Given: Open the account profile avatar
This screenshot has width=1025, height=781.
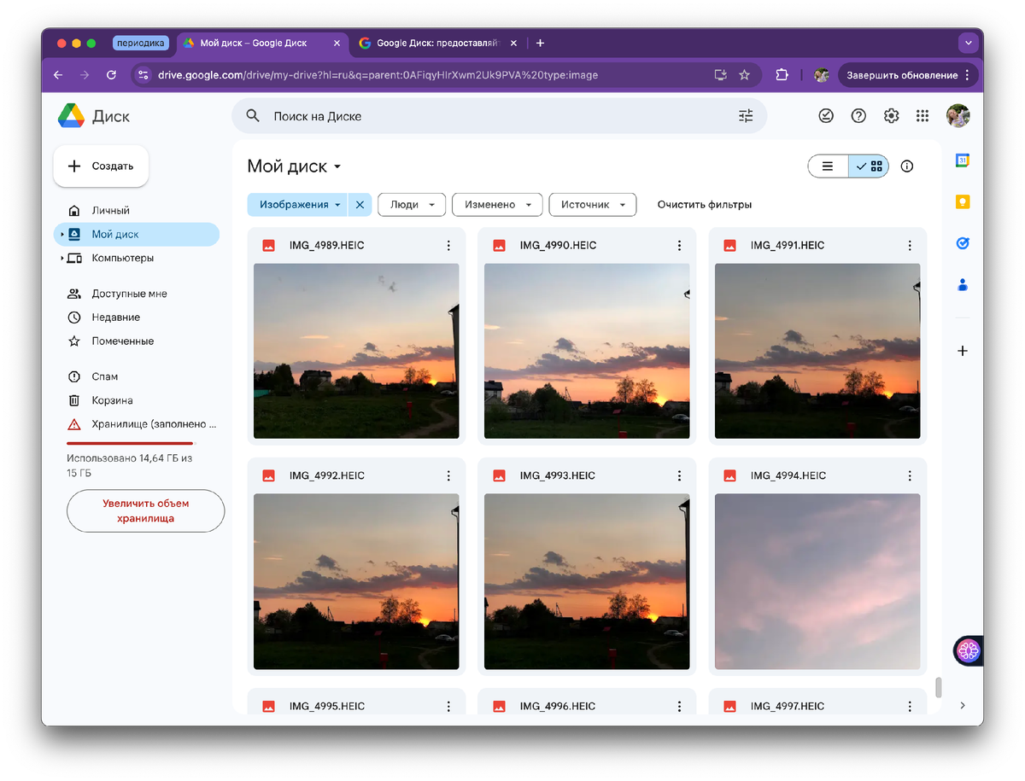Looking at the screenshot, I should pyautogui.click(x=958, y=116).
